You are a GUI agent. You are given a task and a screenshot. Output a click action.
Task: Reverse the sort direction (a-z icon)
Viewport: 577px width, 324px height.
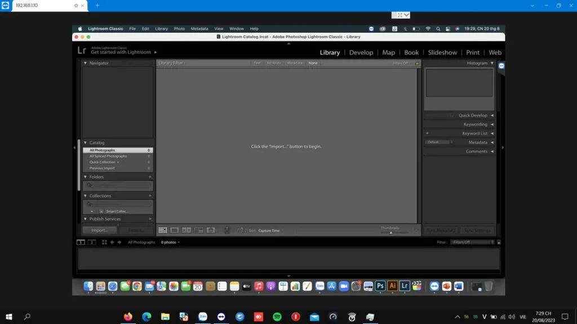pyautogui.click(x=241, y=230)
